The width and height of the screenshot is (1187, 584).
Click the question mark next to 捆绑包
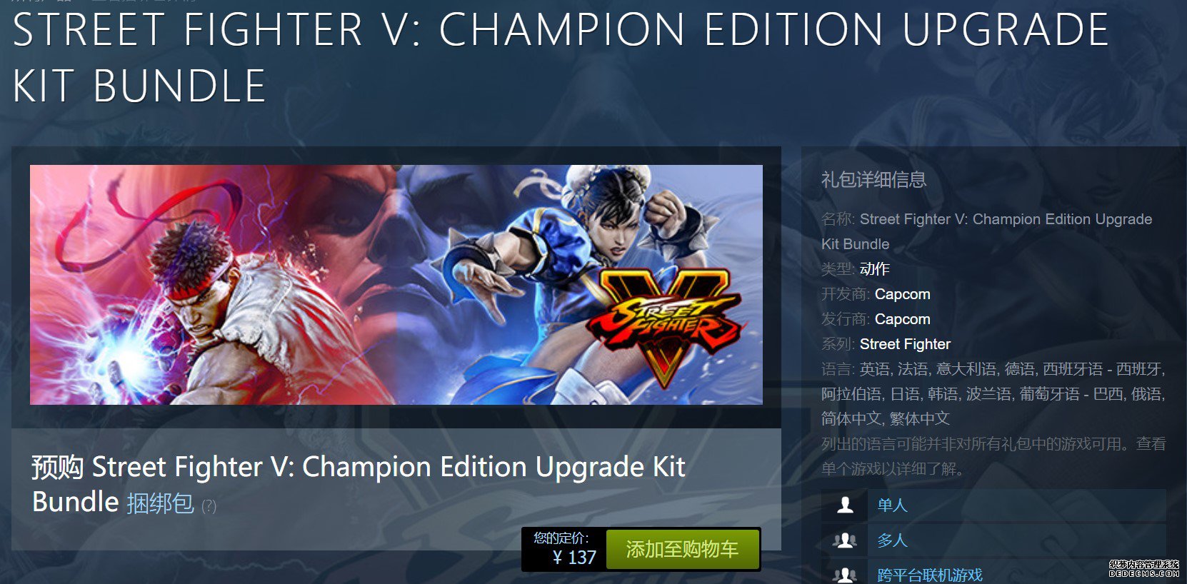coord(209,506)
